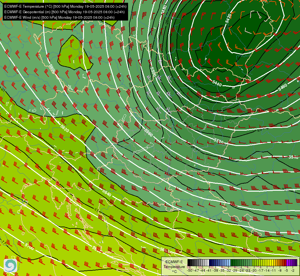The height and width of the screenshot is (276, 300).
Task: Click the -28 isotherm label on the map
Action: pyautogui.click(x=291, y=50)
